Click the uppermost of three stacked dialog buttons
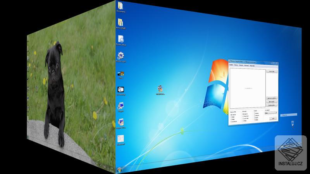310x174 pixels. [x=272, y=98]
